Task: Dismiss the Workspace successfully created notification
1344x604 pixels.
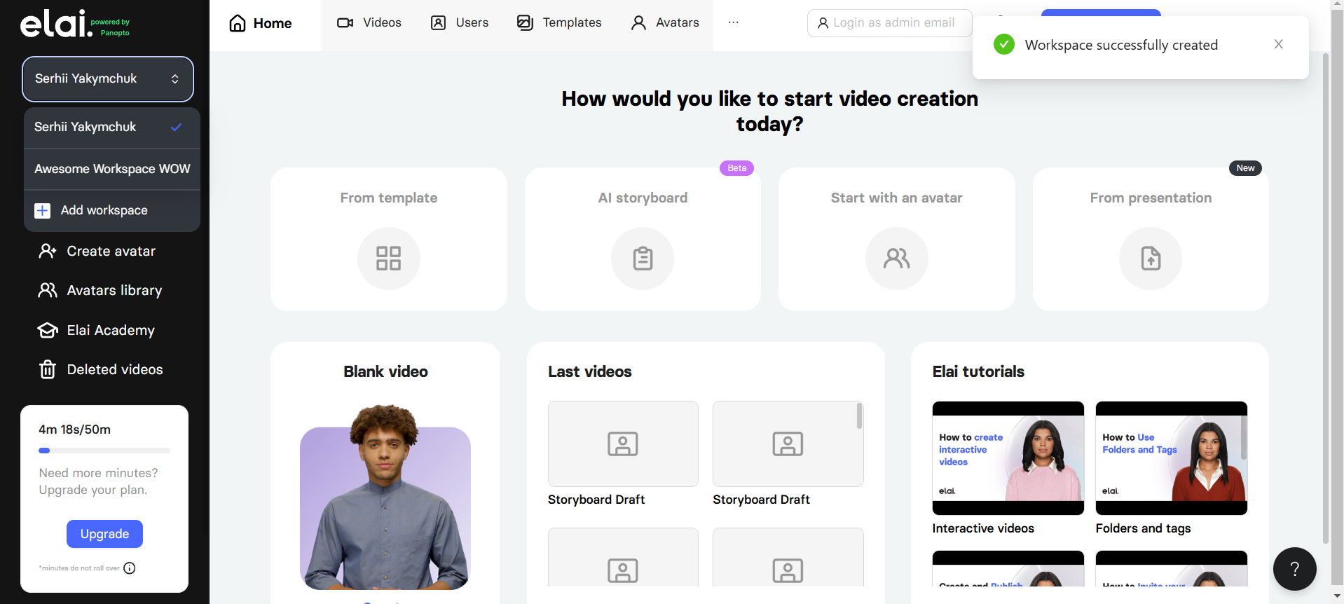Action: 1279,44
